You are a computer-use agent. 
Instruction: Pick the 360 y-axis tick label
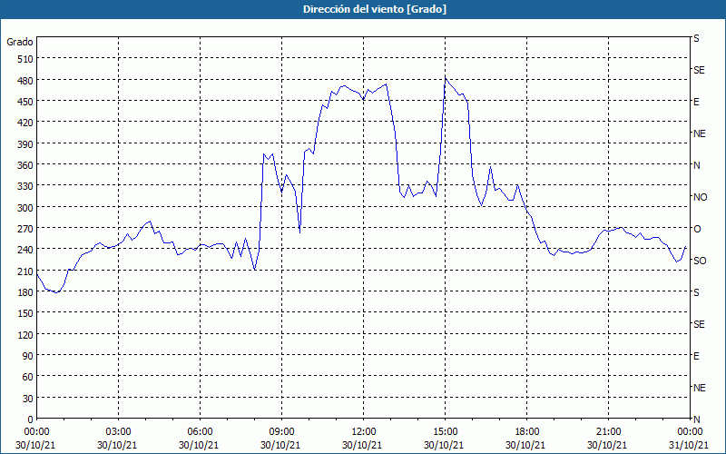pyautogui.click(x=26, y=165)
